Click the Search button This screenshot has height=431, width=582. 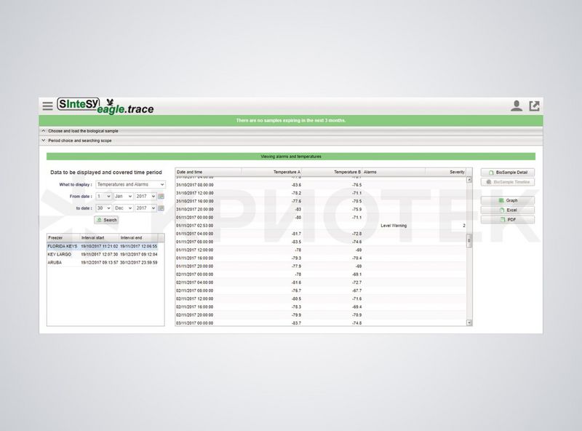[106, 220]
